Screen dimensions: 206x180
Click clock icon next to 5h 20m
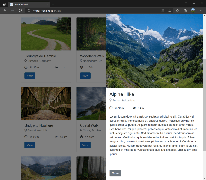(x=26, y=137)
